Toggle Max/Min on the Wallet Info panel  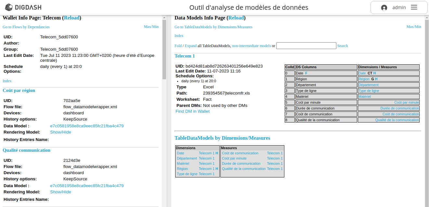pos(151,26)
